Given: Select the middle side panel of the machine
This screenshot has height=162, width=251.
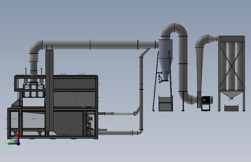Looking at the screenshot, I should (x=75, y=99).
